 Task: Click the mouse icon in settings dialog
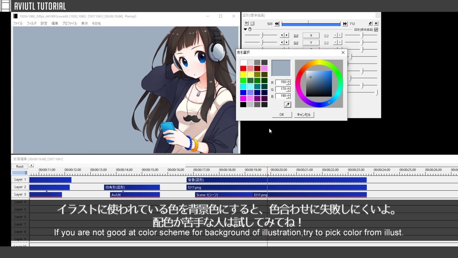(250, 29)
